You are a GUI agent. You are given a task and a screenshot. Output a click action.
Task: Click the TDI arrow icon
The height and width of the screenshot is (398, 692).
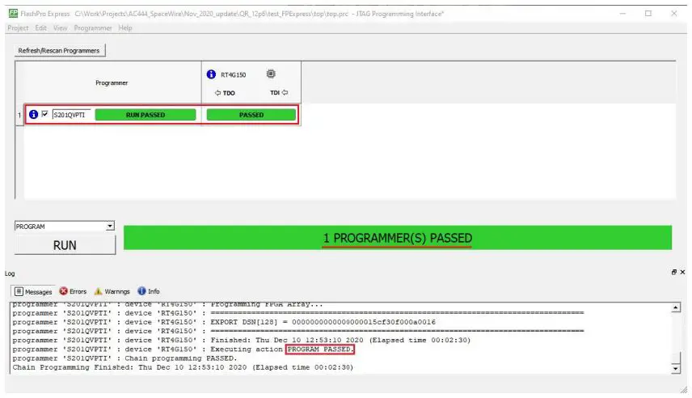[285, 92]
